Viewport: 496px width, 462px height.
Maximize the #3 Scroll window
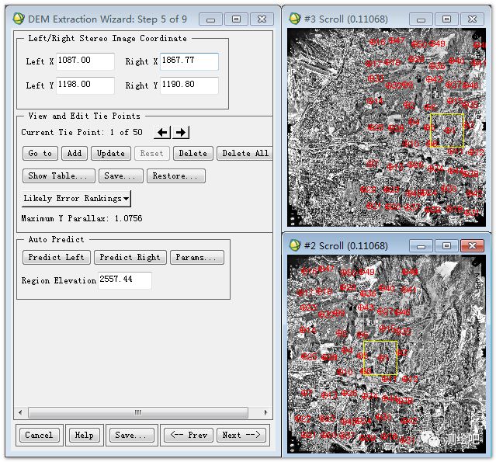tap(446, 18)
